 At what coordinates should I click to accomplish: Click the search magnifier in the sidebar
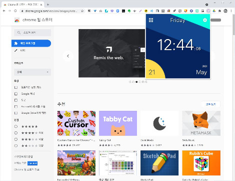click(19, 33)
